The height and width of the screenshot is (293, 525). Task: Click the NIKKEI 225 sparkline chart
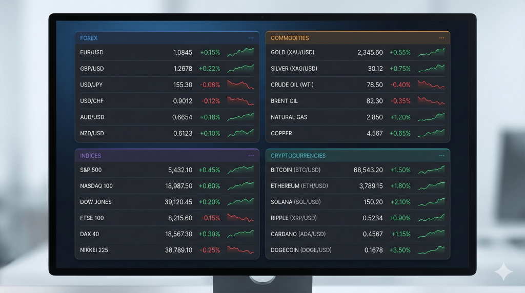(240, 250)
